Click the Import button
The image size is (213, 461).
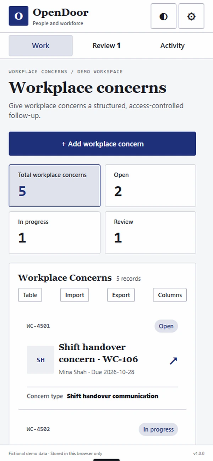coord(75,295)
